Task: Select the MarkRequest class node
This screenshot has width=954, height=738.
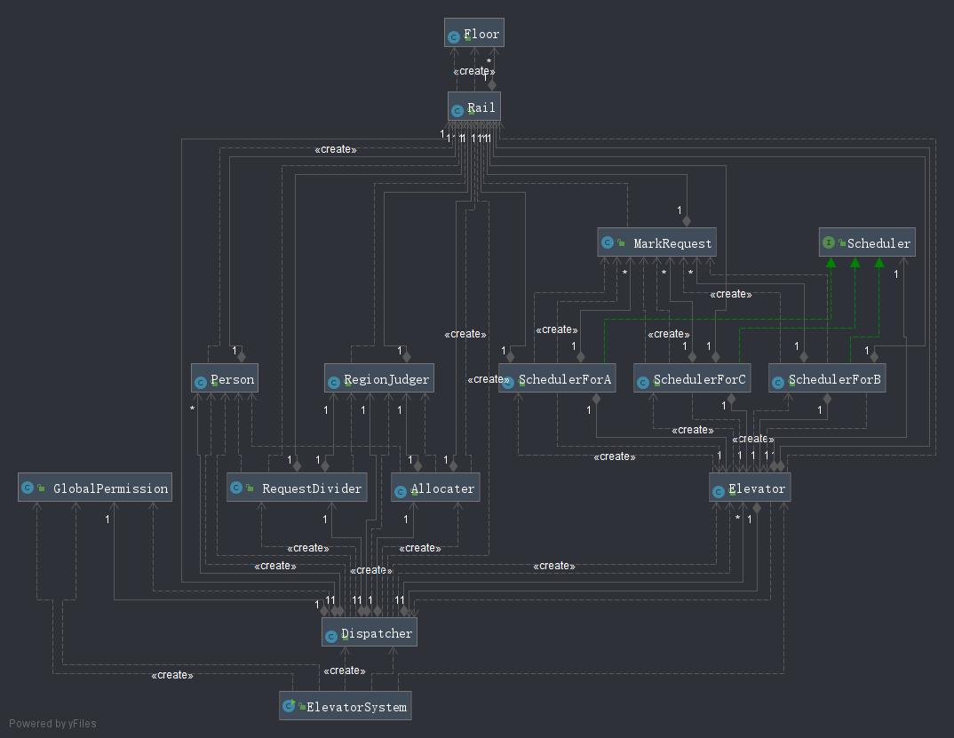Action: 656,242
